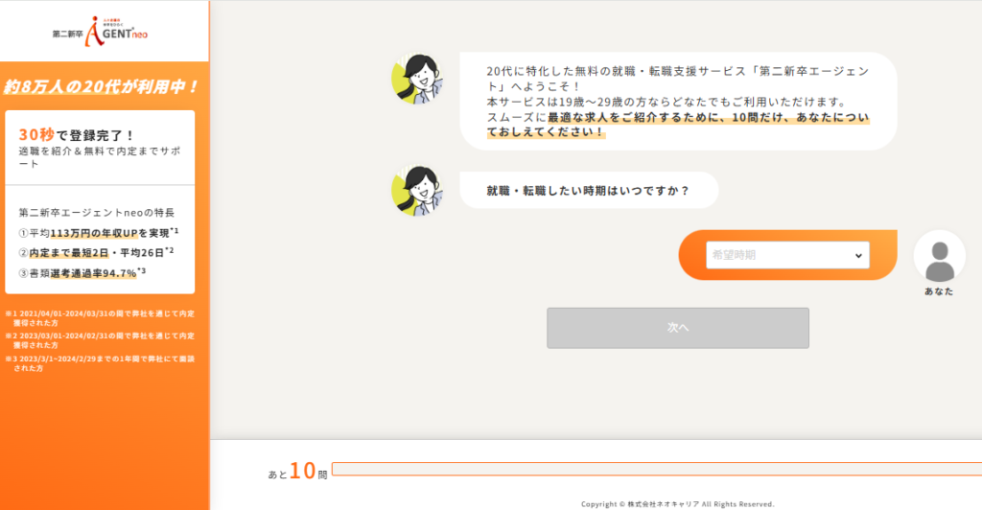Click the Copyright 株式会社ネオキャリア footer text
Viewport: 982px width, 510px height.
(x=678, y=503)
